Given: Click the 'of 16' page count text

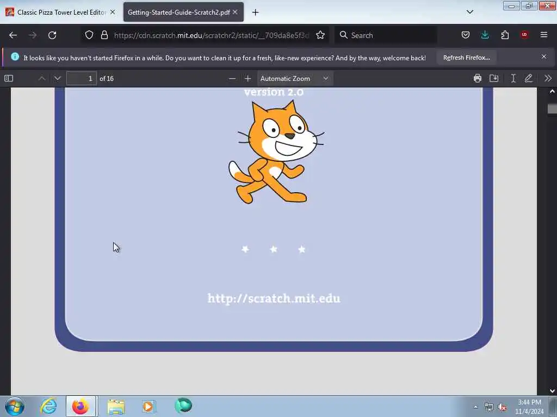Looking at the screenshot, I should coord(107,78).
